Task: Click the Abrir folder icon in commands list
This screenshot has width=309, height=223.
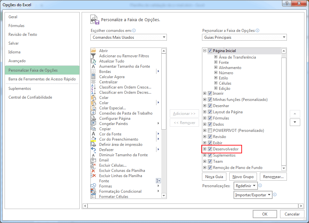Action: (93, 51)
